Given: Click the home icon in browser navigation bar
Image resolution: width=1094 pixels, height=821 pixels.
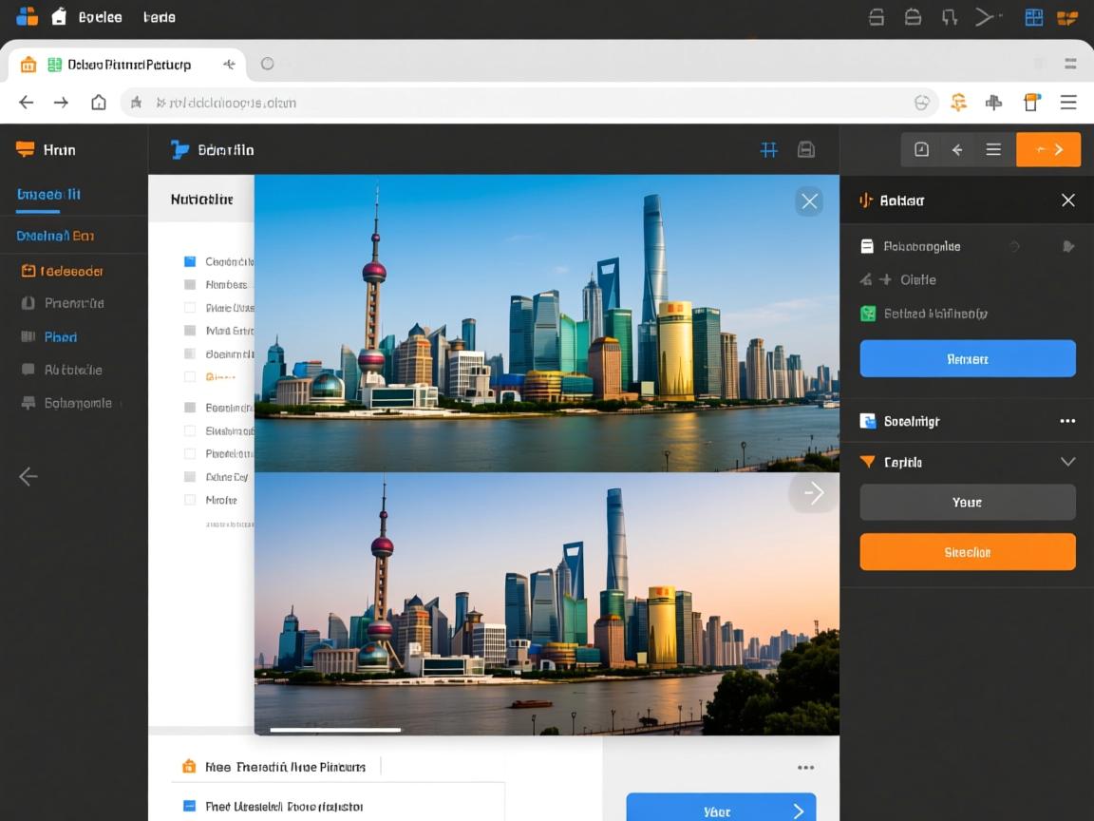Looking at the screenshot, I should 99,103.
